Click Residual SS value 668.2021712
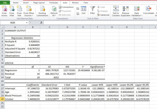This screenshot has width=157, height=109. [49, 74]
